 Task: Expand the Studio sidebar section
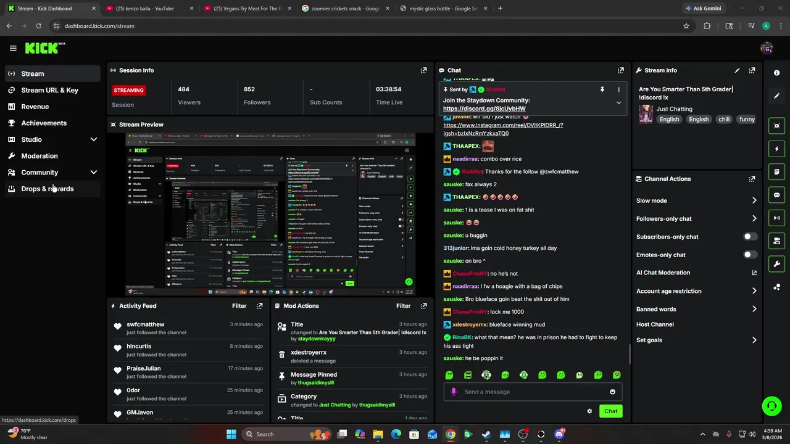pyautogui.click(x=94, y=139)
